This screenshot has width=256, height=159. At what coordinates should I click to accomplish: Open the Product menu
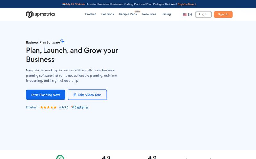click(91, 14)
